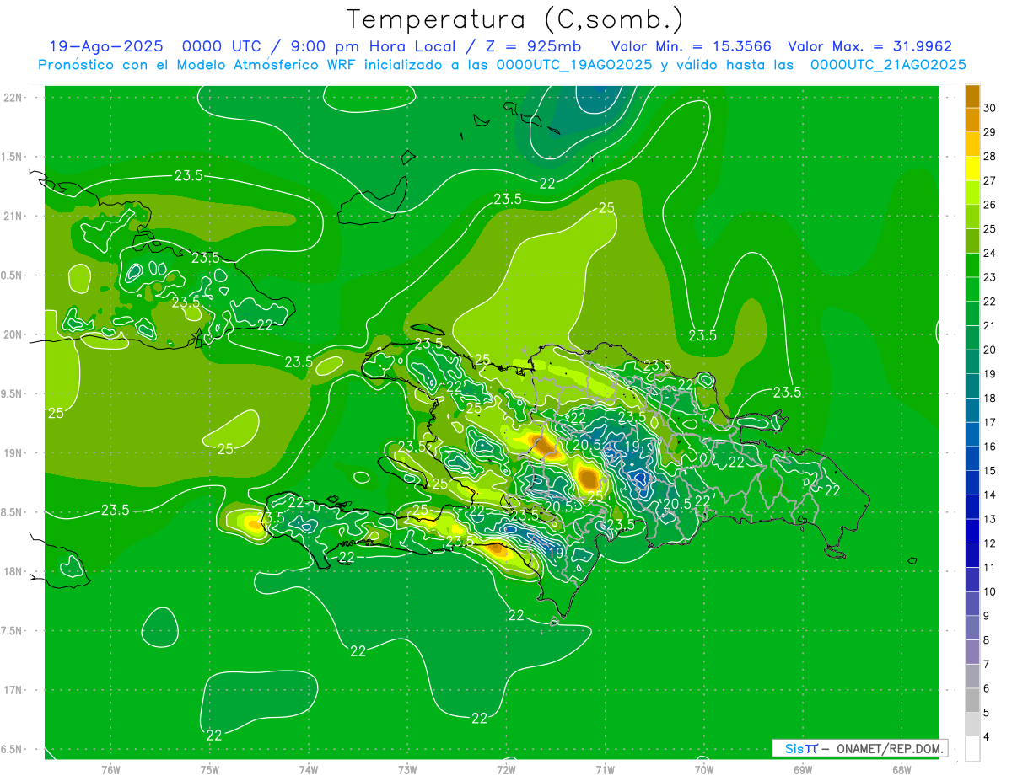The width and height of the screenshot is (1012, 781).
Task: Click the legend swatch between 22 and 23
Action: pos(972,289)
